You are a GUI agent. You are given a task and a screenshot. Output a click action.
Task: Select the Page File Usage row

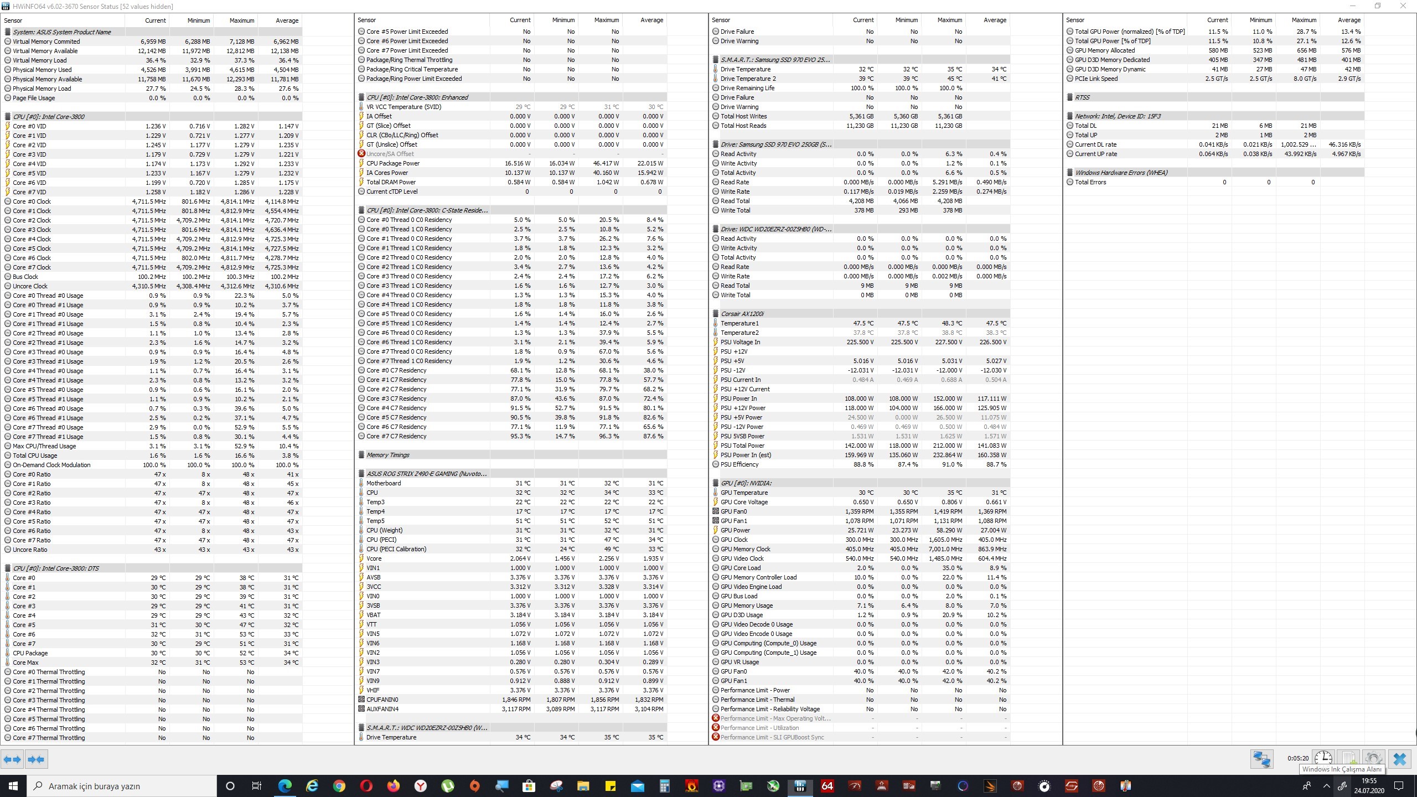click(x=151, y=98)
